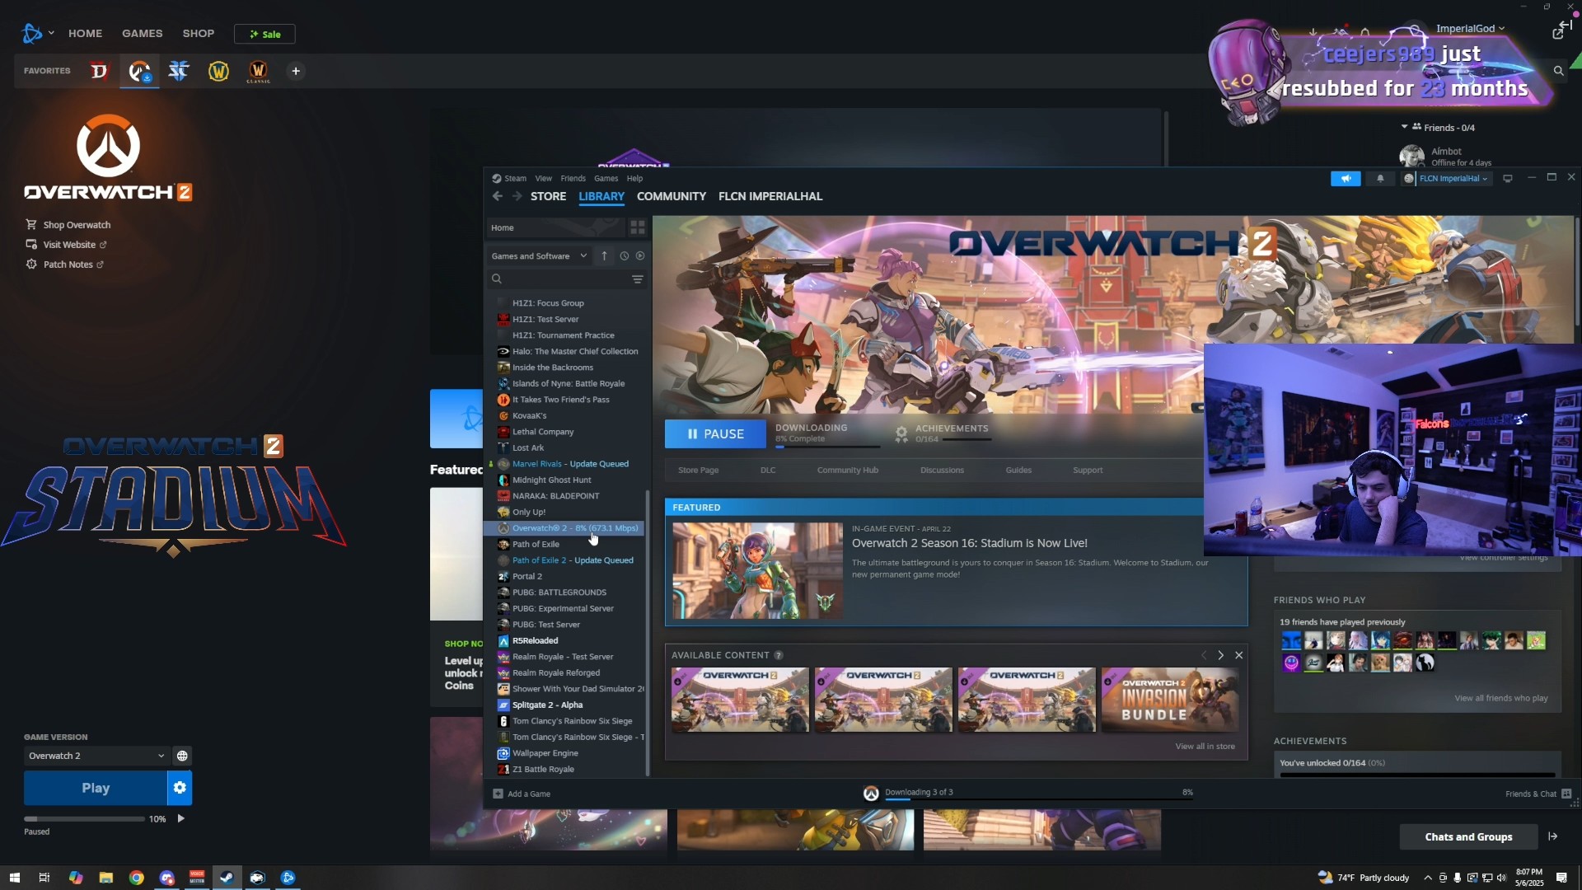Open Discord from the Windows taskbar
Image resolution: width=1582 pixels, height=890 pixels.
pyautogui.click(x=167, y=878)
